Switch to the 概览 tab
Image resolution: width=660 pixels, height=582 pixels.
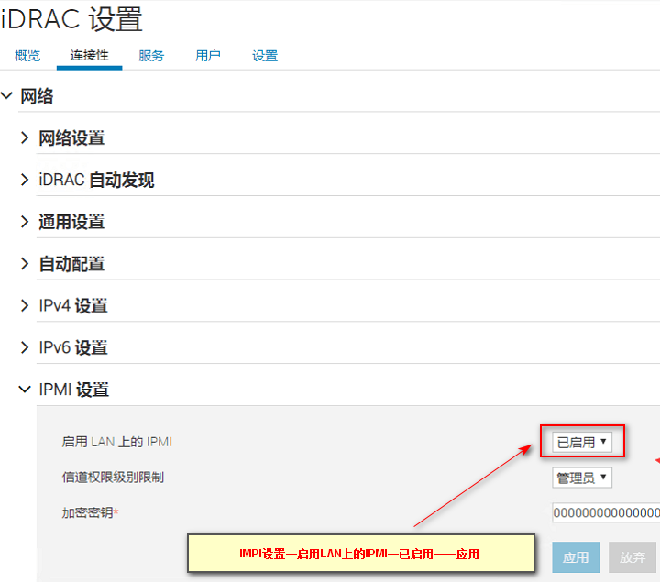pyautogui.click(x=27, y=56)
